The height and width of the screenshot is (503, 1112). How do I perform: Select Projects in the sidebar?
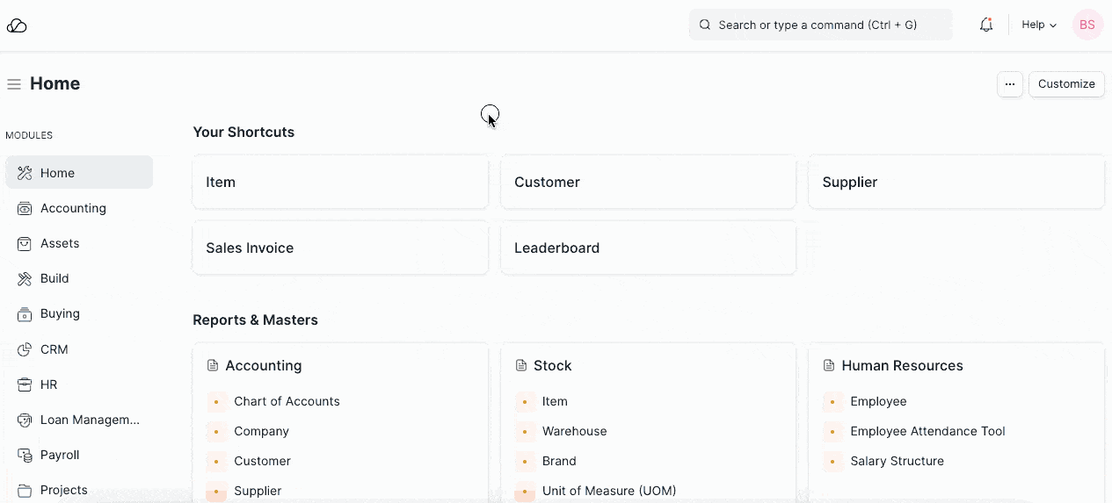[x=64, y=490]
